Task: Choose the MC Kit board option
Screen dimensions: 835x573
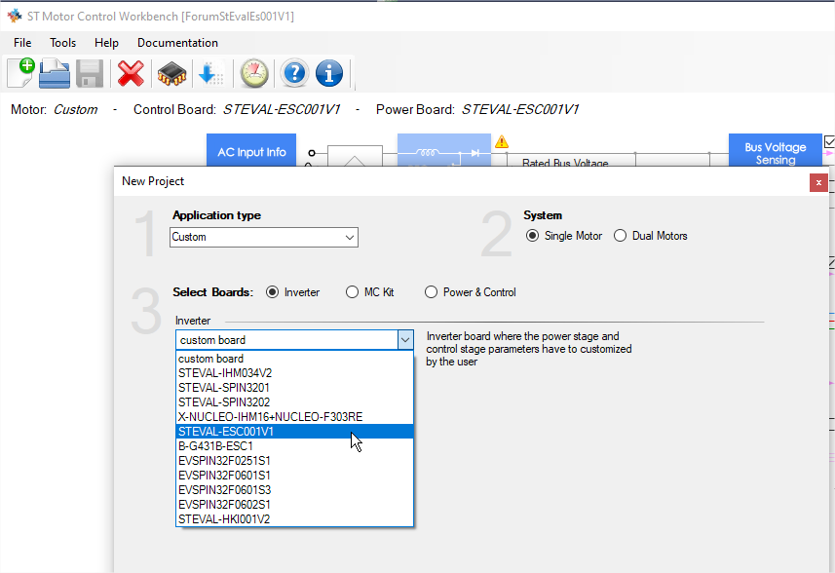Action: 369,292
